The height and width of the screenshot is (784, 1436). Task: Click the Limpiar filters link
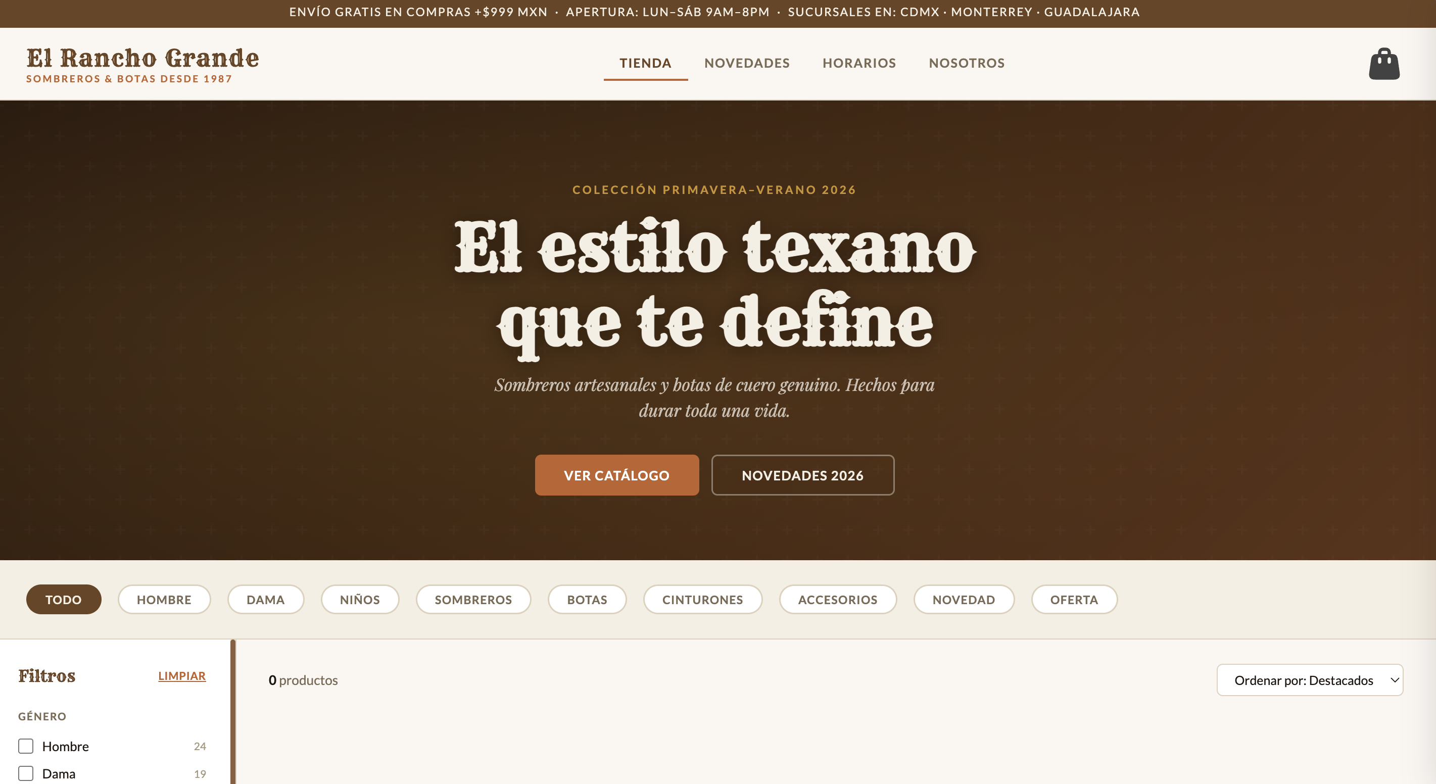tap(182, 675)
